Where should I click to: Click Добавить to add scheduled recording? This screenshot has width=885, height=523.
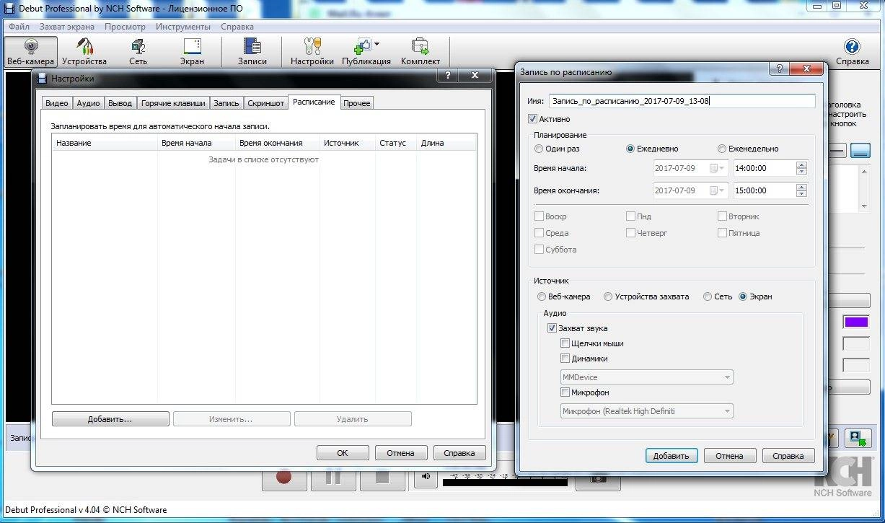coord(672,456)
